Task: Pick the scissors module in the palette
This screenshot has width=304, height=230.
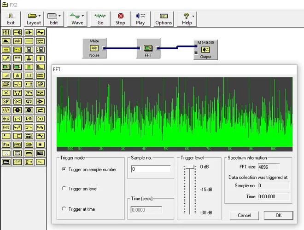Action: pyautogui.click(x=18, y=101)
